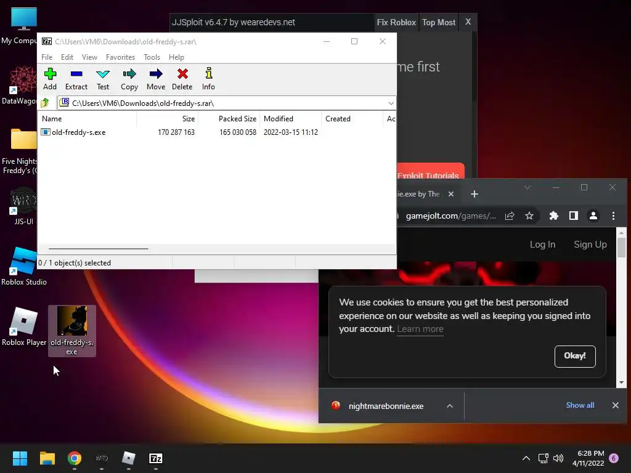This screenshot has height=473, width=631.
Task: Click Log In on Game Jolt
Action: (x=542, y=245)
